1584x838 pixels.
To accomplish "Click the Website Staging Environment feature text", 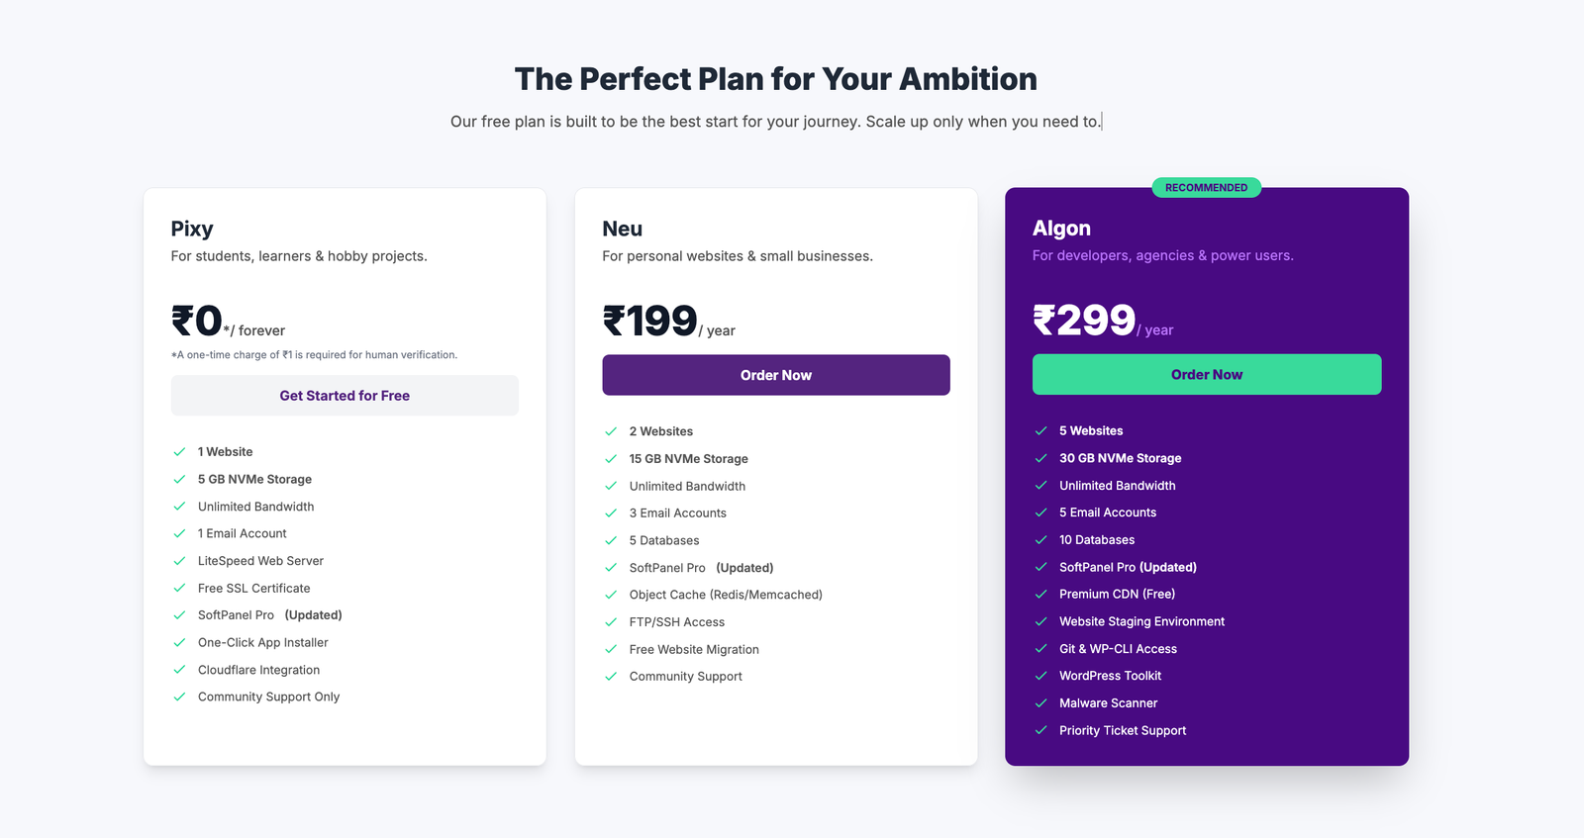I will (x=1141, y=621).
